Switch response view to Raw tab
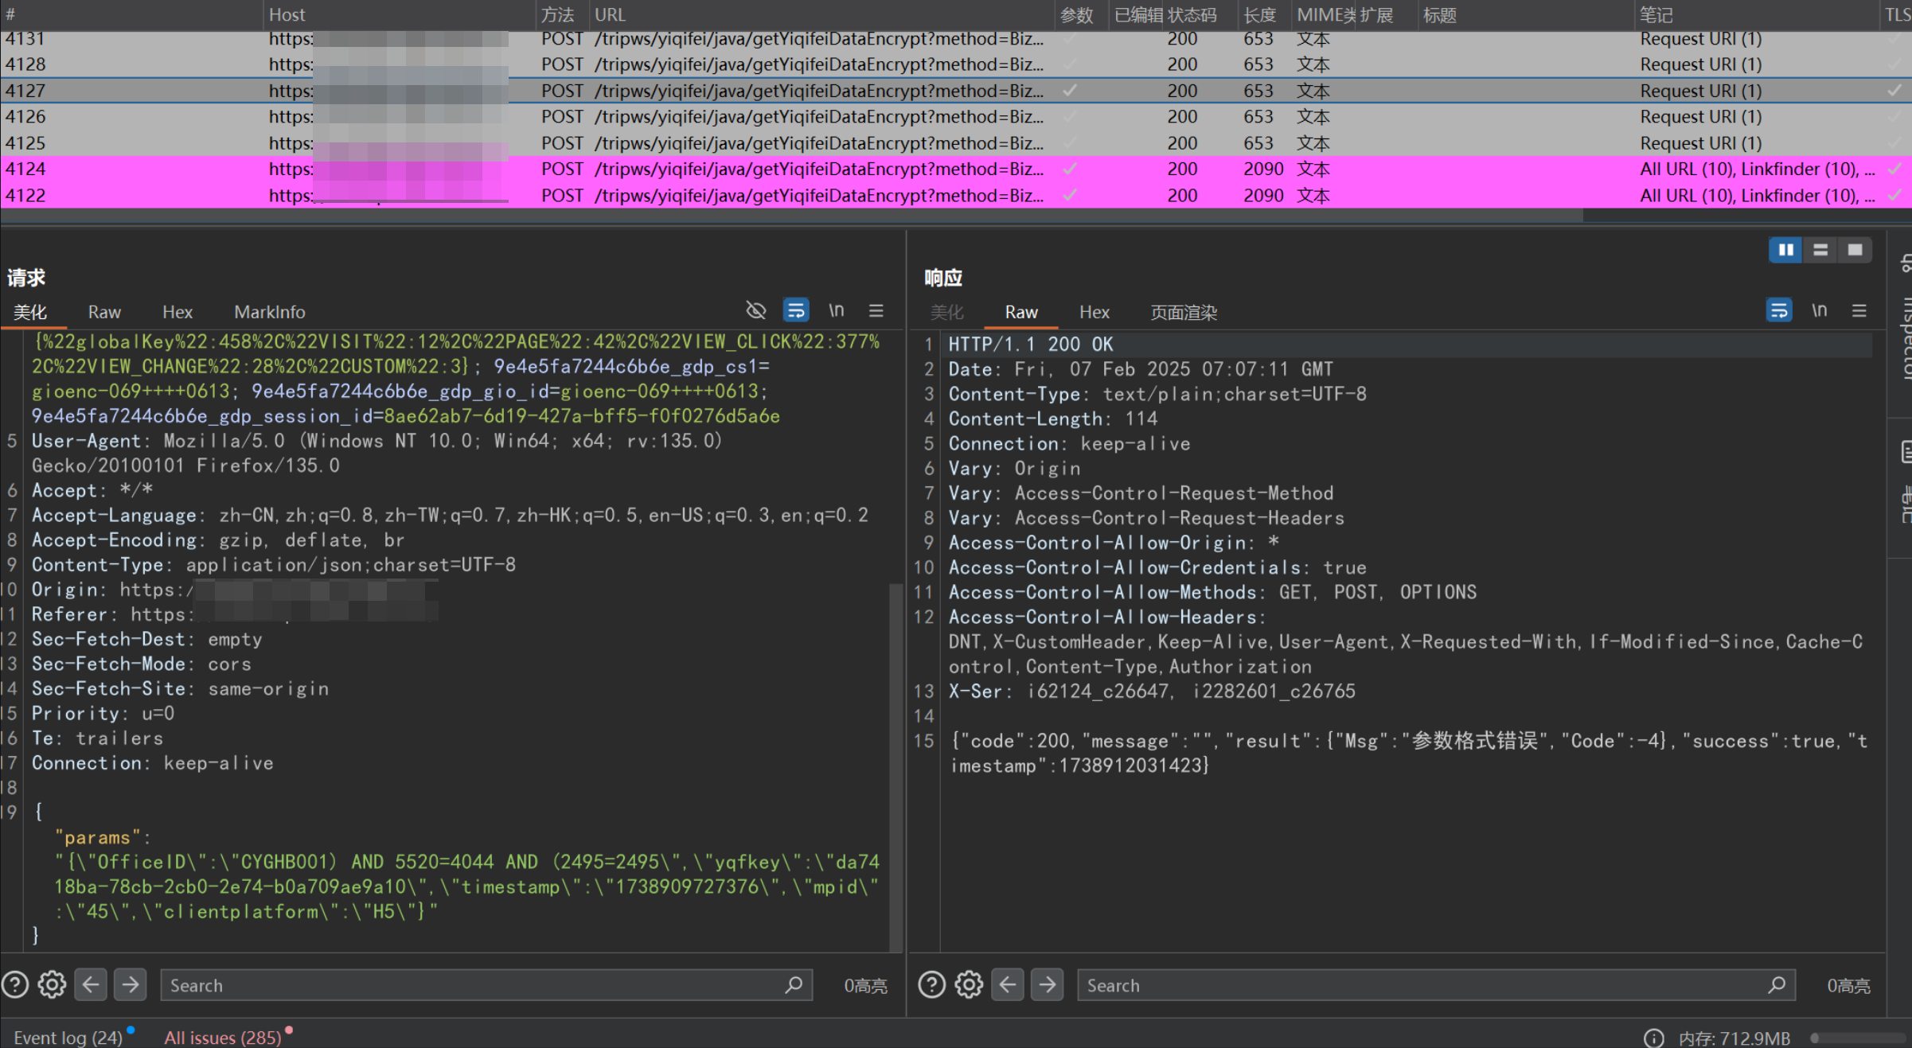1912x1048 pixels. tap(1021, 312)
